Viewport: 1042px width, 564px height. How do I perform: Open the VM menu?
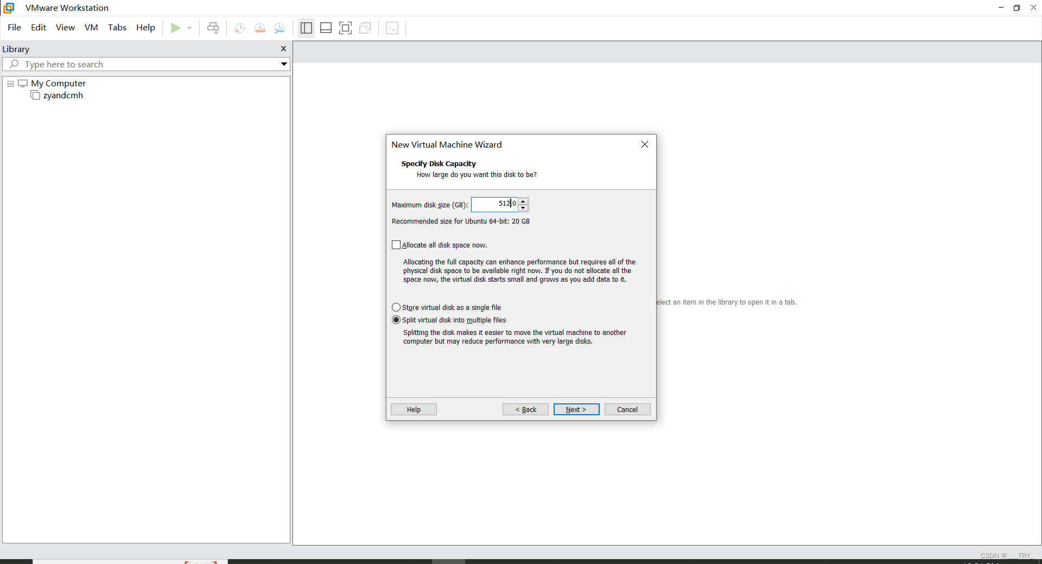[91, 28]
